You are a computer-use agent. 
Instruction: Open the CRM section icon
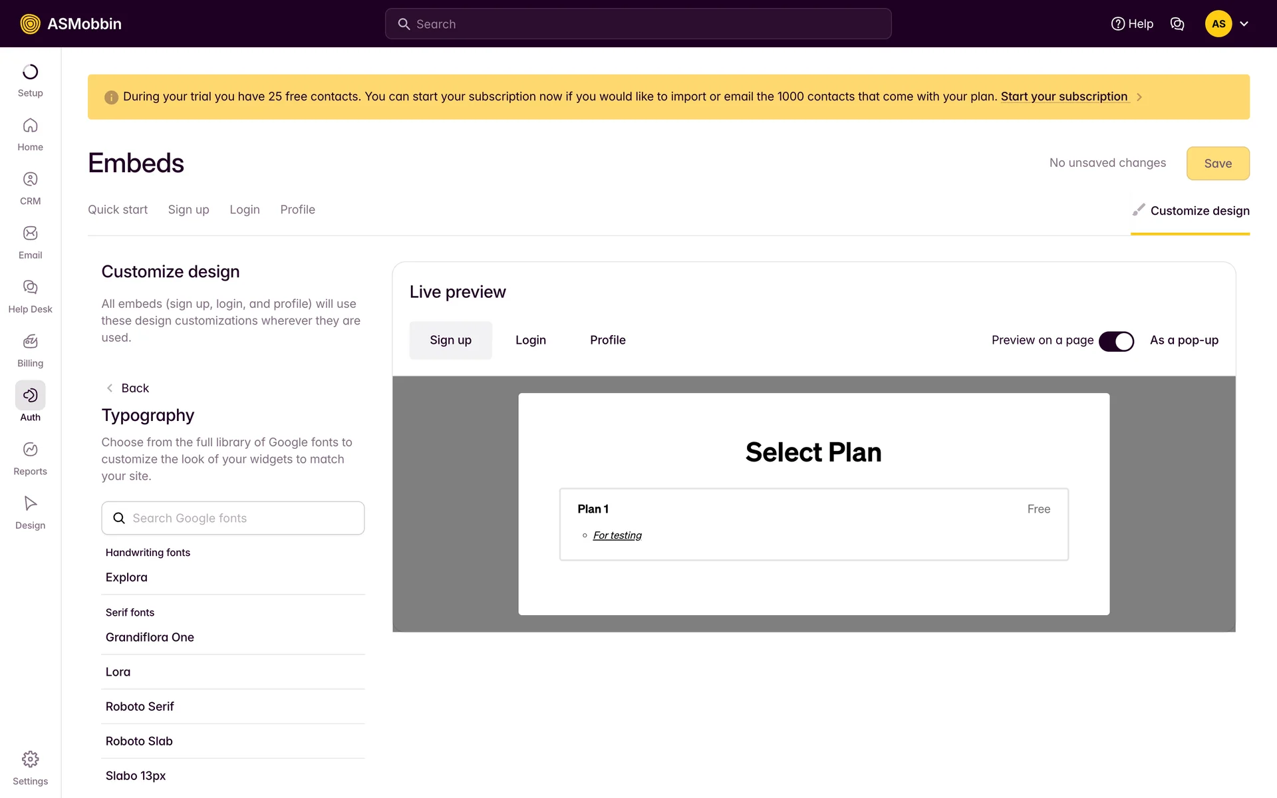(30, 180)
